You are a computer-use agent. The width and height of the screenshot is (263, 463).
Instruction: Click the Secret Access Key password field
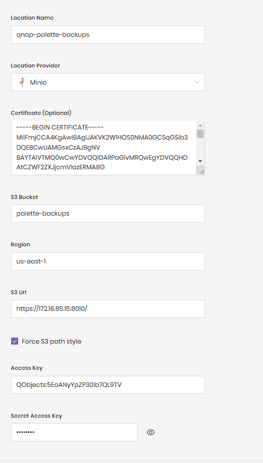(x=75, y=432)
